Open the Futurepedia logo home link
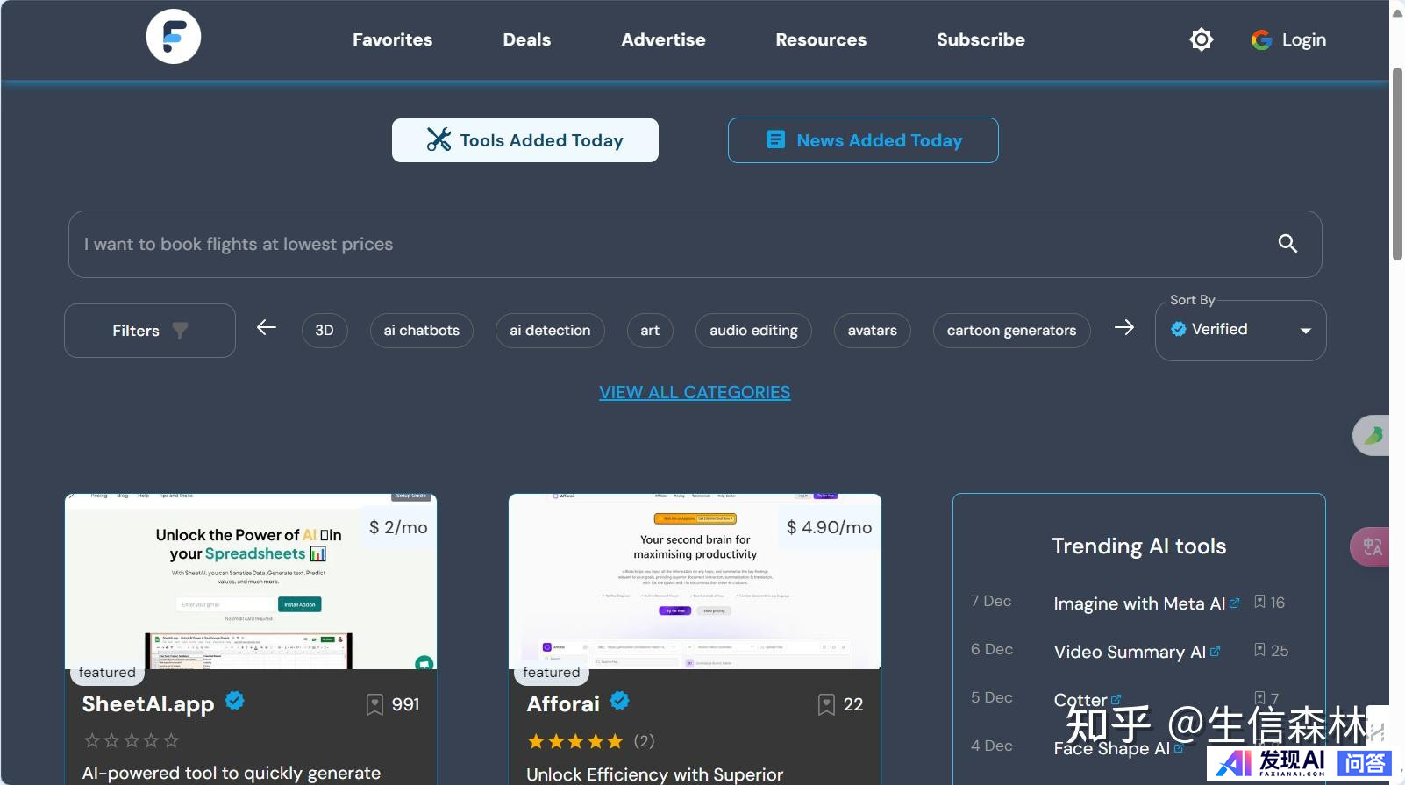1405x785 pixels. click(x=174, y=37)
